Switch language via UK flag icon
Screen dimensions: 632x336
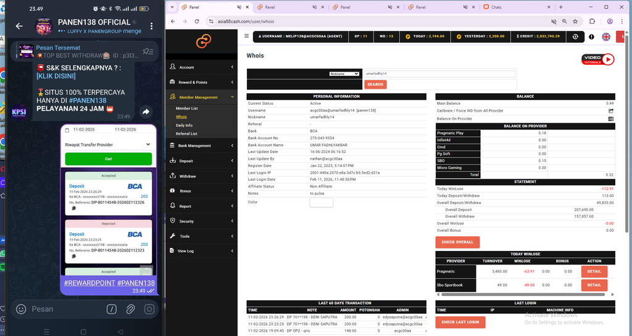(x=606, y=36)
